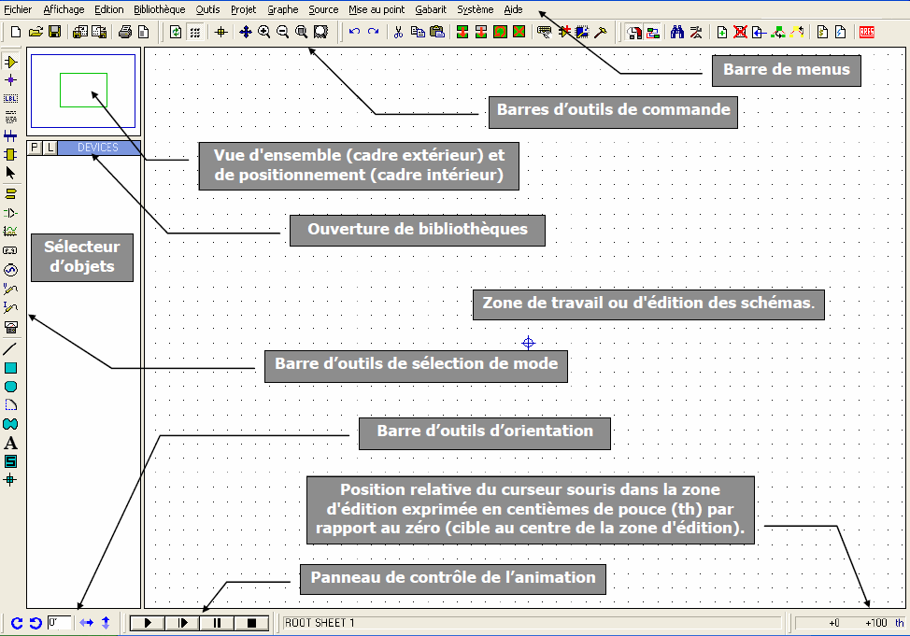The image size is (910, 636).
Task: Click the rotation angle input field
Action: coord(59,623)
